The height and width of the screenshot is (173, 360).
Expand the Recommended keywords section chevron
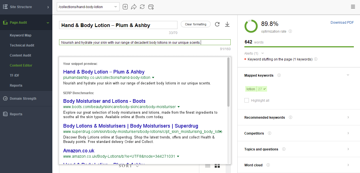click(x=348, y=117)
